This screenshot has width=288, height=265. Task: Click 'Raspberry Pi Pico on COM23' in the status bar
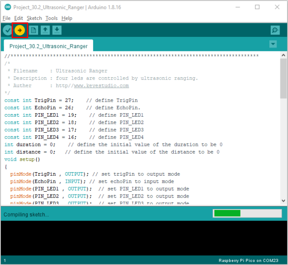pos(248,261)
